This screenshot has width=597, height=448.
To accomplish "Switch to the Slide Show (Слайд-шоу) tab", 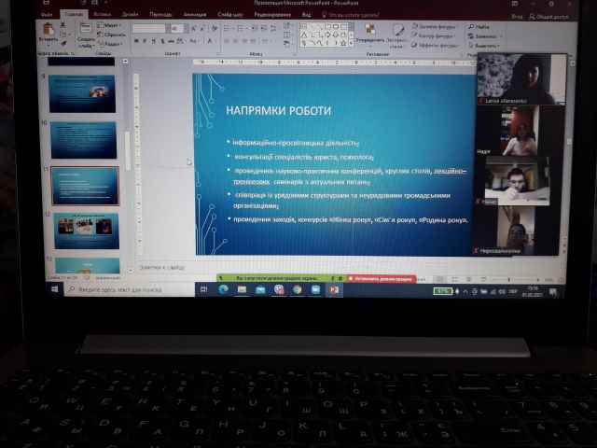I will click(230, 15).
